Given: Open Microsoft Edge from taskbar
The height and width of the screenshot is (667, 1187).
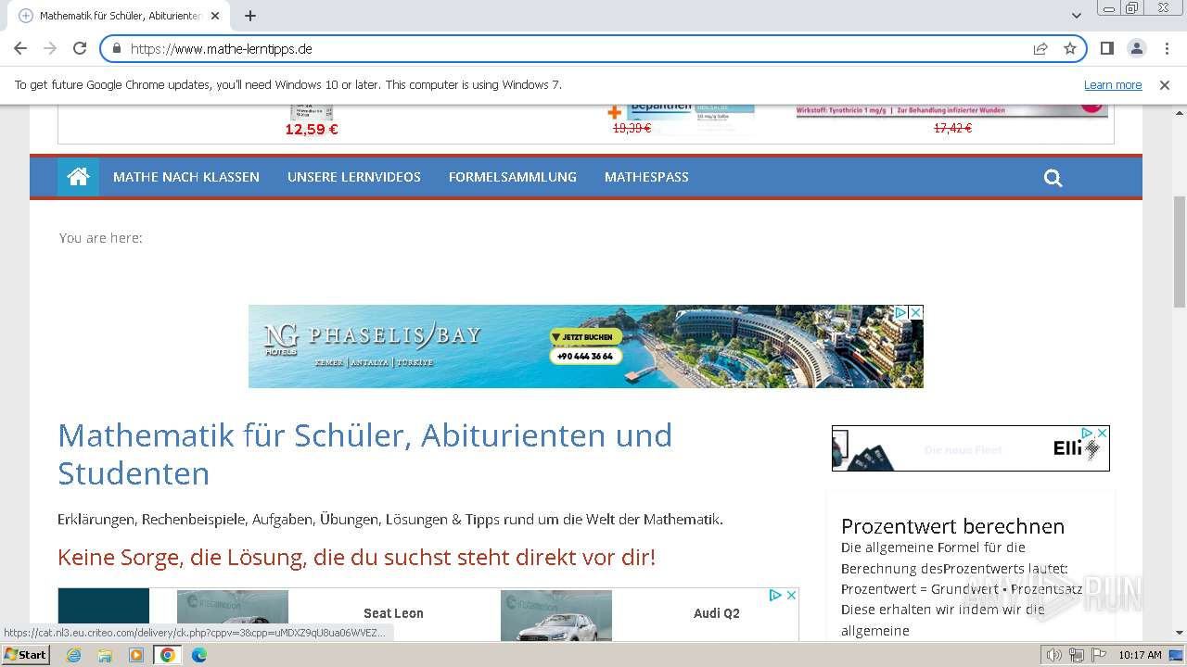Looking at the screenshot, I should [x=199, y=655].
